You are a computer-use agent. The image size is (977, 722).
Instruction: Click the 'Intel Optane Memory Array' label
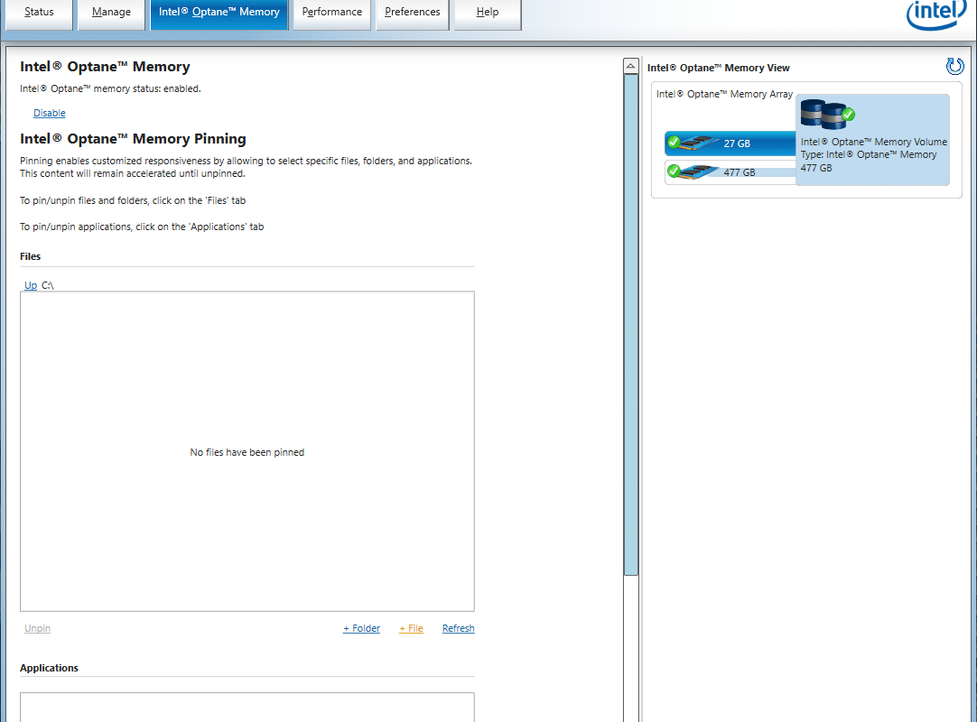coord(724,94)
